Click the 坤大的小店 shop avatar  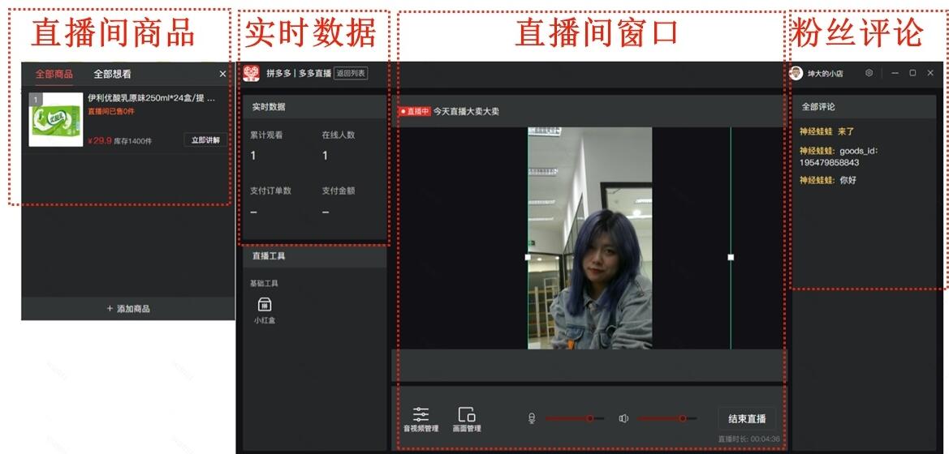796,73
